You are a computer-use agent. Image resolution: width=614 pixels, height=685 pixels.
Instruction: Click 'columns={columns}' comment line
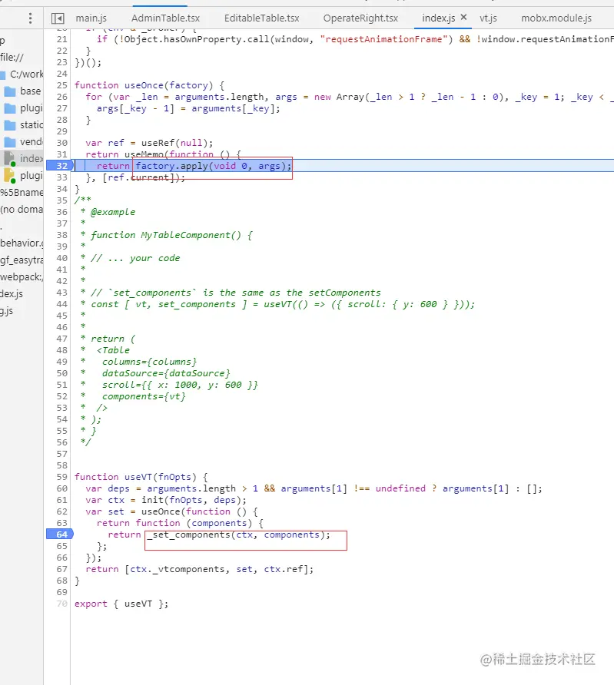[149, 362]
